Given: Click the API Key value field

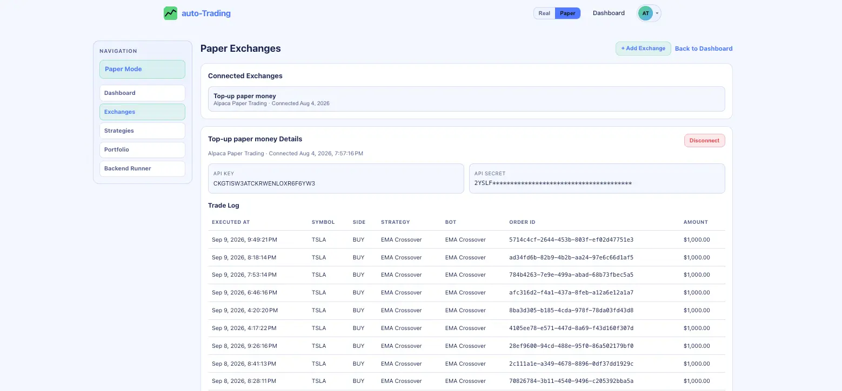Looking at the screenshot, I should click(x=336, y=179).
